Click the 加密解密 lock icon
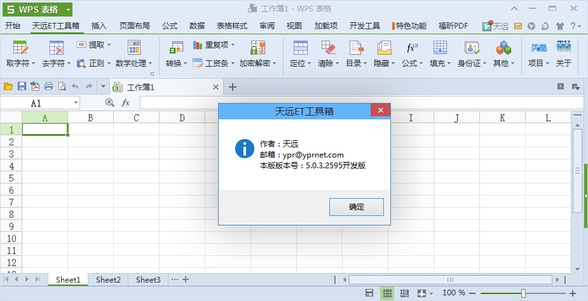588x301 pixels. (257, 48)
